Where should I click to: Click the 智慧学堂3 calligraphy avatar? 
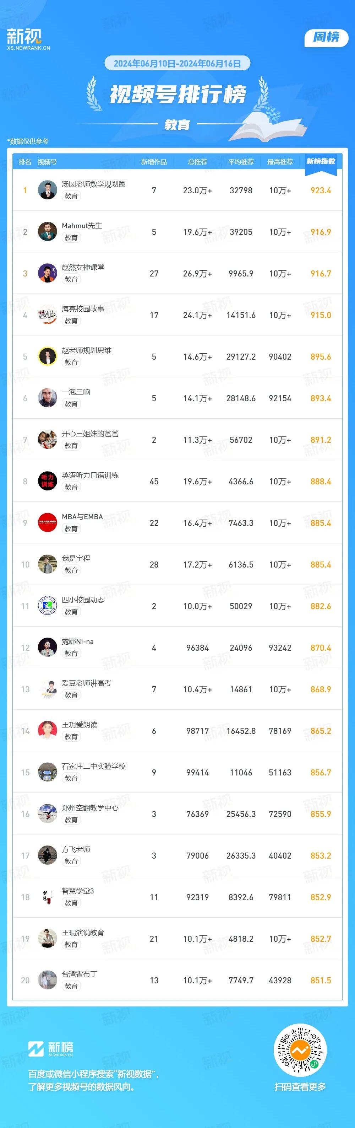pyautogui.click(x=48, y=897)
